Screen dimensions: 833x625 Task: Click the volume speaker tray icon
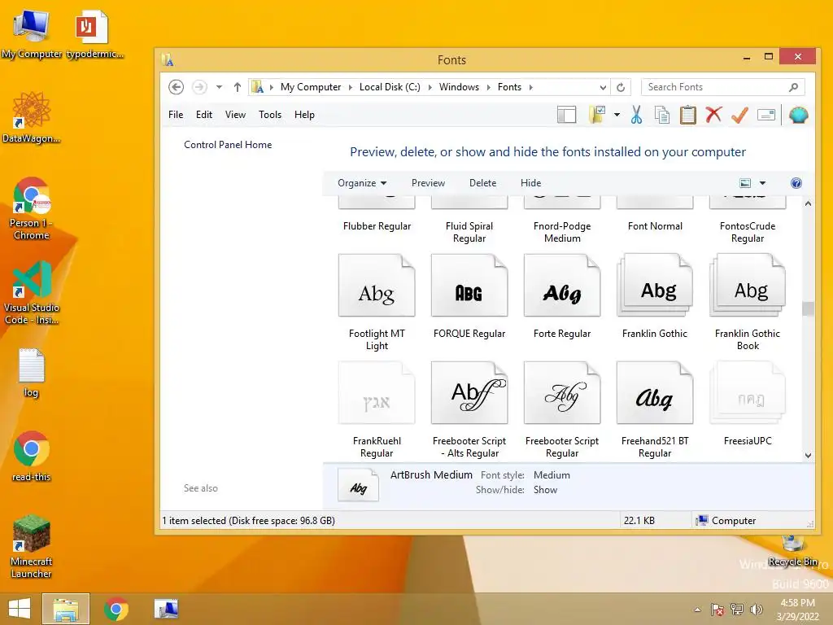757,609
